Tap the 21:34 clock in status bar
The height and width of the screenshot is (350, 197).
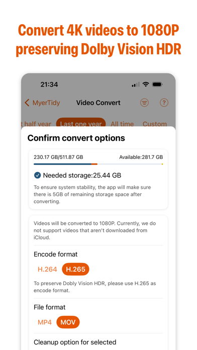49,84
